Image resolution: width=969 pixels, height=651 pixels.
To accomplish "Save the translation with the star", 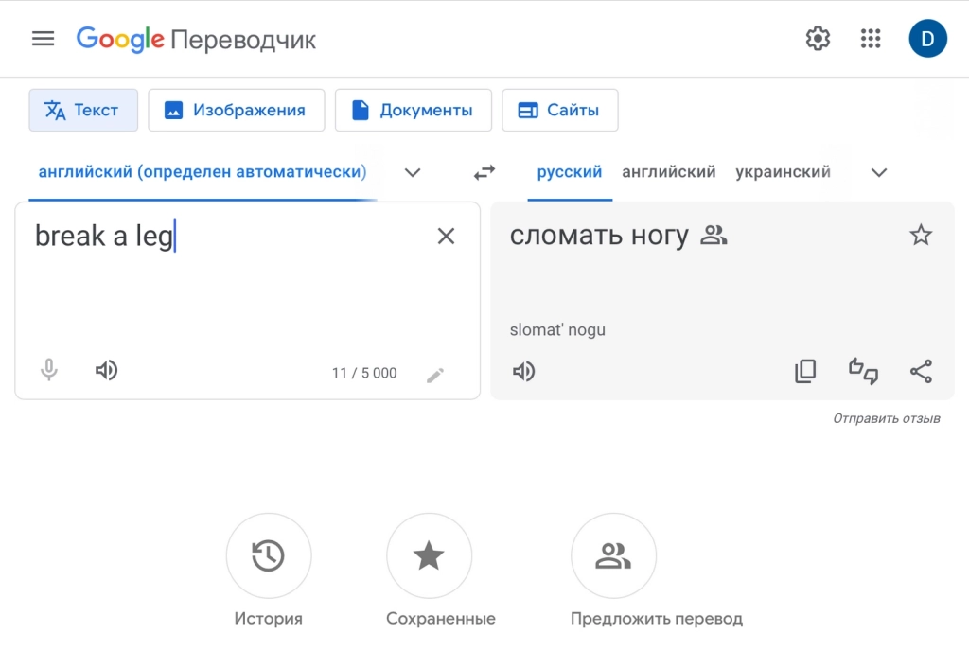I will coord(921,235).
